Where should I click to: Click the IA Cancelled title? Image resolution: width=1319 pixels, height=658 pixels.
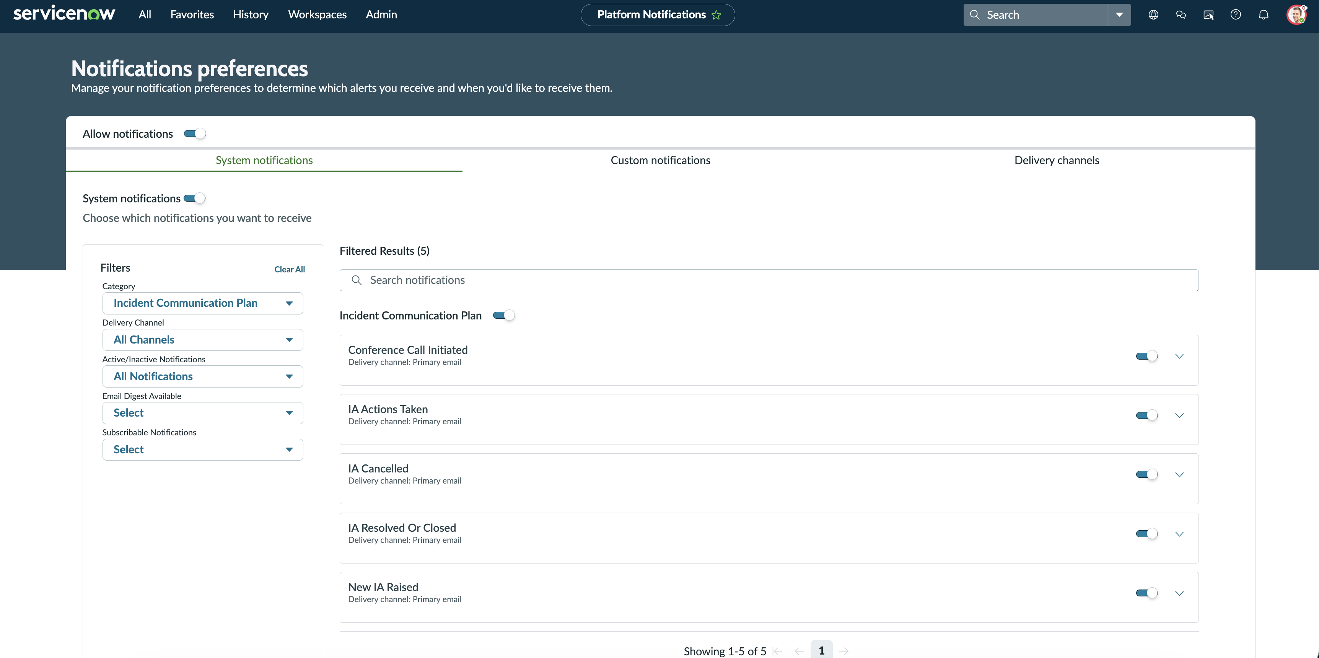pyautogui.click(x=378, y=469)
